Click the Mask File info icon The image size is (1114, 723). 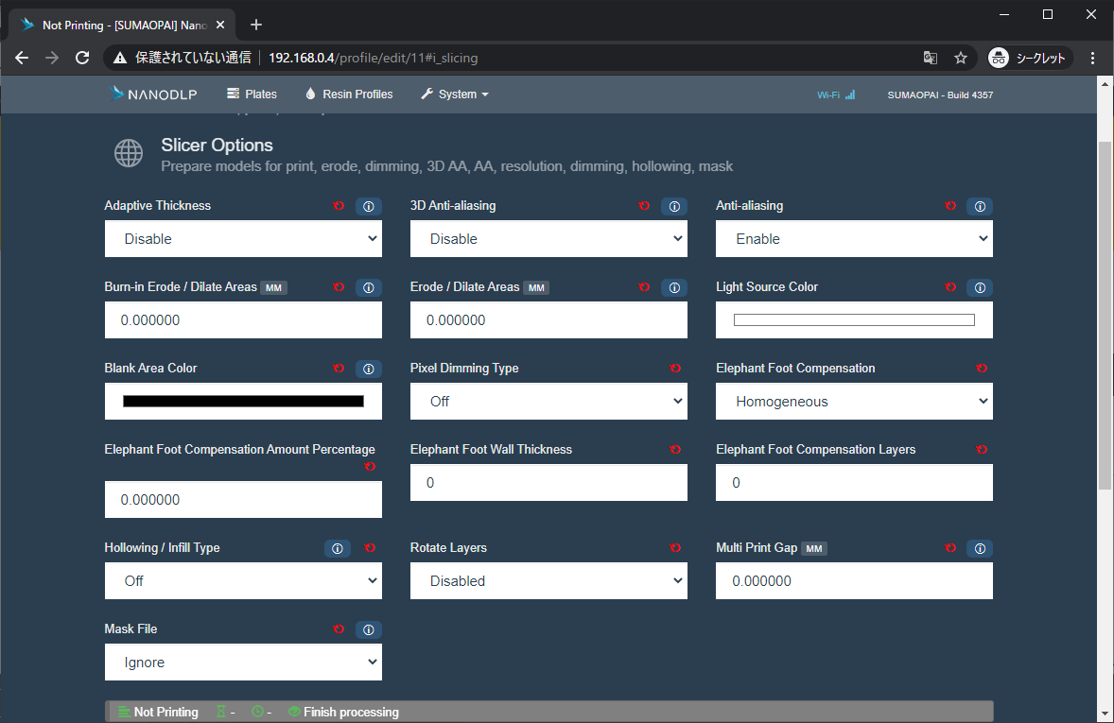[369, 630]
